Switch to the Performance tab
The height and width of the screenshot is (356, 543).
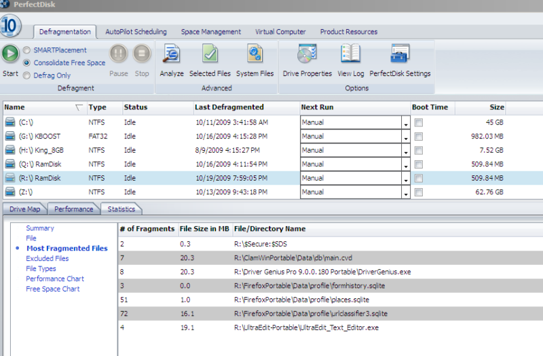point(73,209)
